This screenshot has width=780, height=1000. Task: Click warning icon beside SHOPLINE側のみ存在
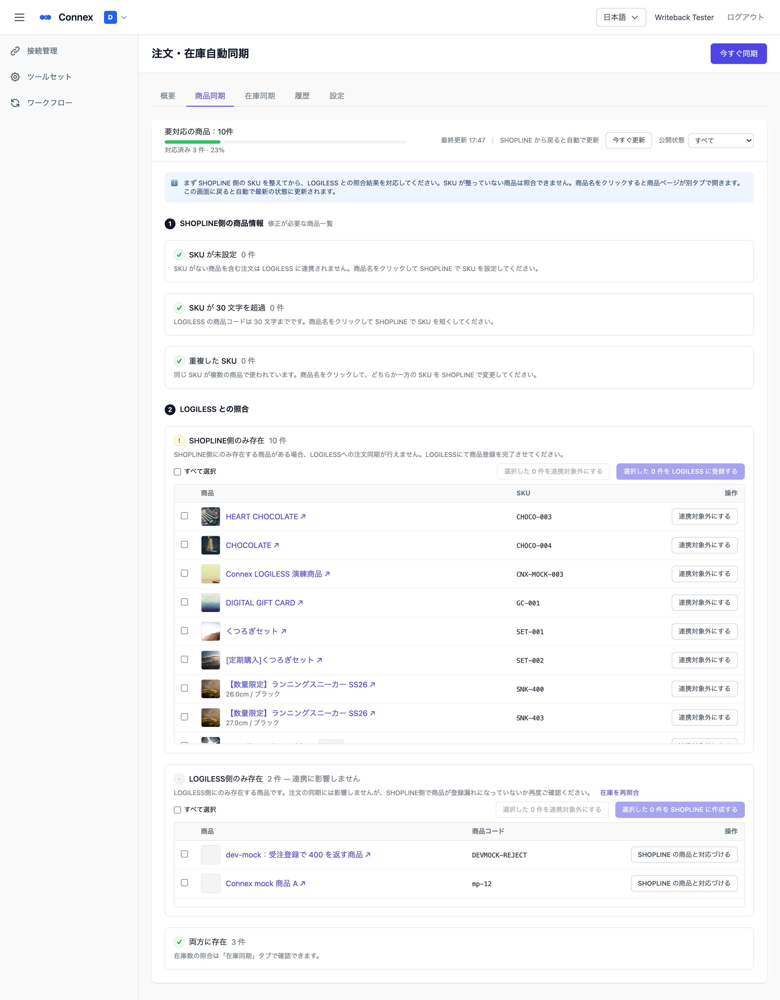pos(179,440)
